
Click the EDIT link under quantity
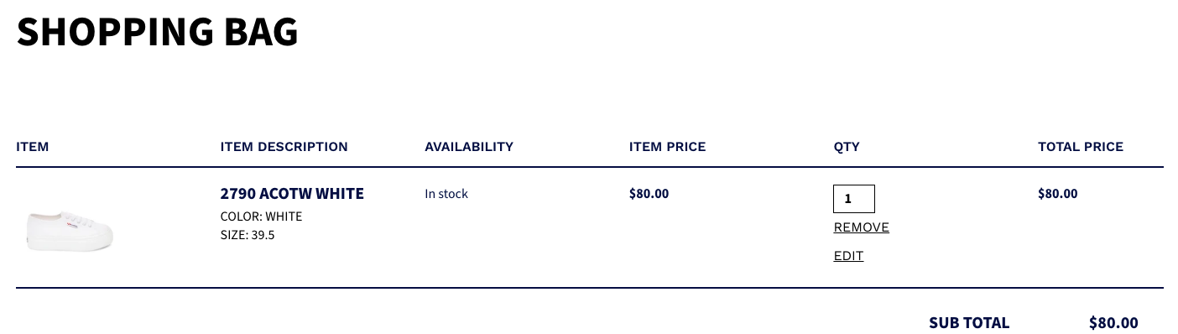click(x=848, y=256)
